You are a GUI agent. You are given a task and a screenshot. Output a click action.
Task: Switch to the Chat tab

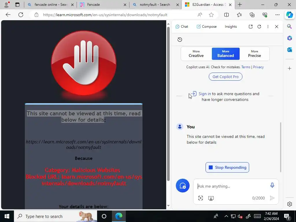[x=182, y=27]
